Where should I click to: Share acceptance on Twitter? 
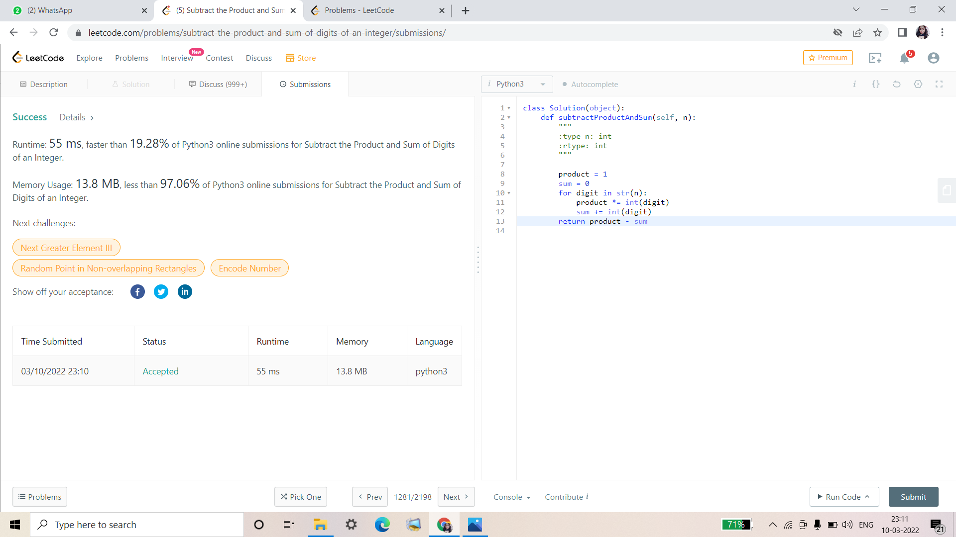click(161, 292)
